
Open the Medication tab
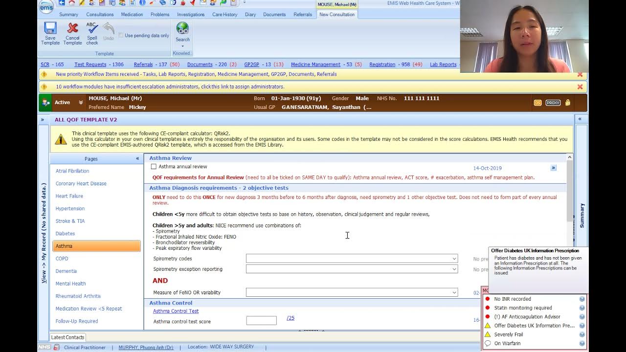132,15
